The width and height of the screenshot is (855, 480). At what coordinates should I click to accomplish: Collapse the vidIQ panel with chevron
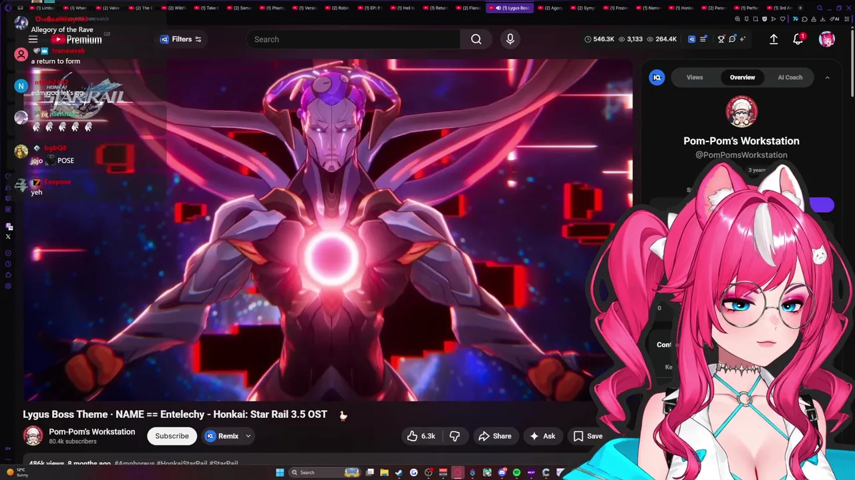click(827, 77)
